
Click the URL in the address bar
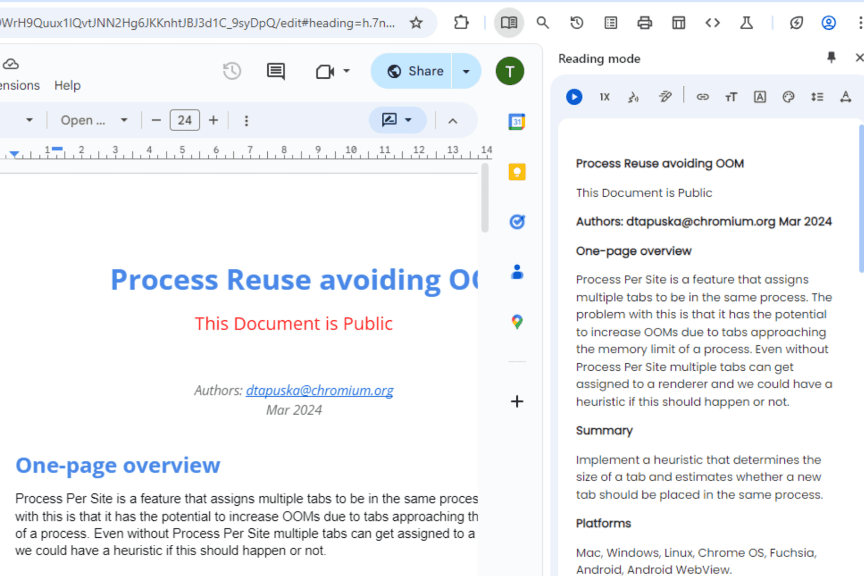(197, 23)
